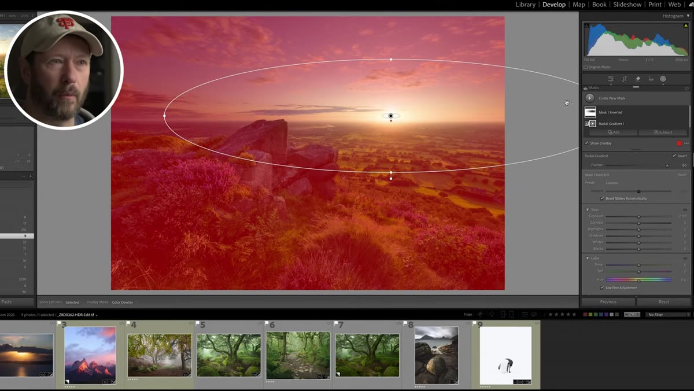This screenshot has width=694, height=391.
Task: Collapse the Tone section triangle
Action: 588,209
